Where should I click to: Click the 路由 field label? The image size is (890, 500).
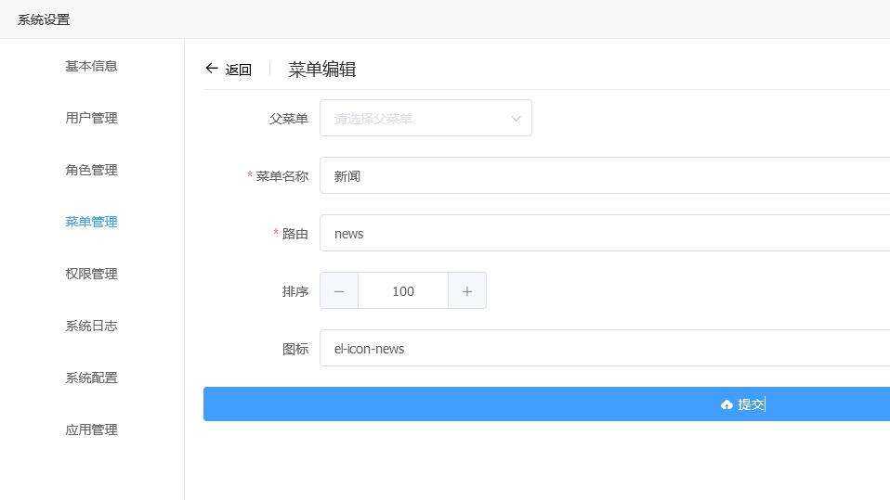(x=295, y=234)
